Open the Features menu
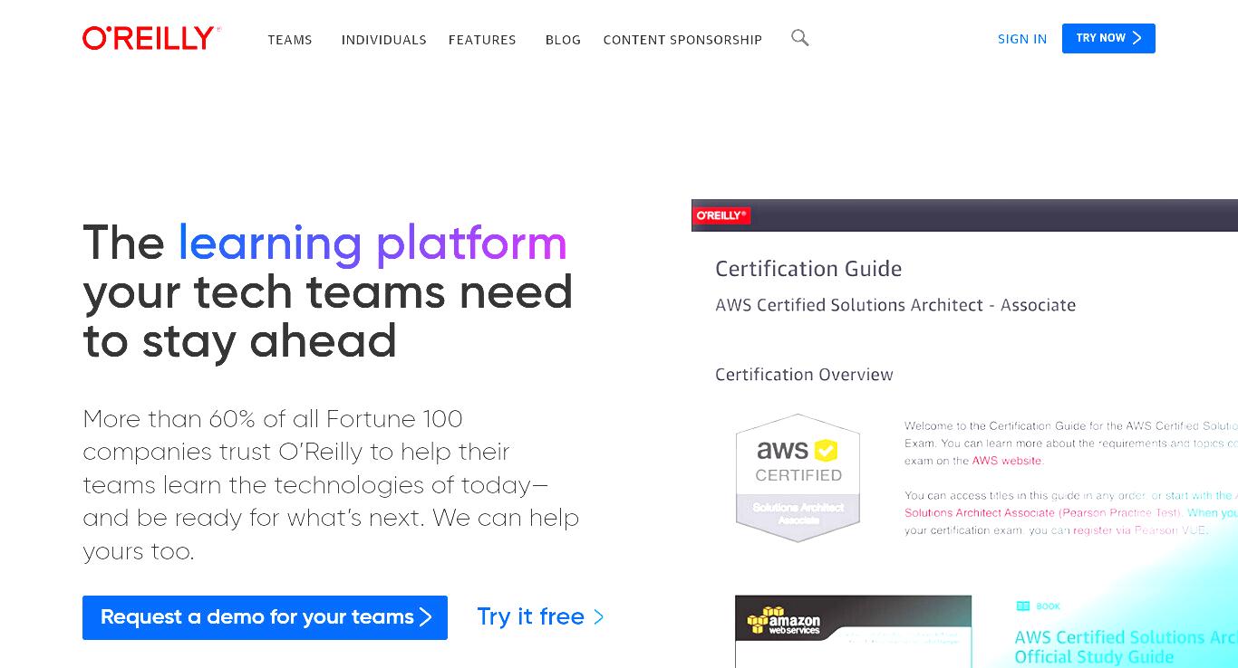Image resolution: width=1238 pixels, height=668 pixels. point(482,40)
